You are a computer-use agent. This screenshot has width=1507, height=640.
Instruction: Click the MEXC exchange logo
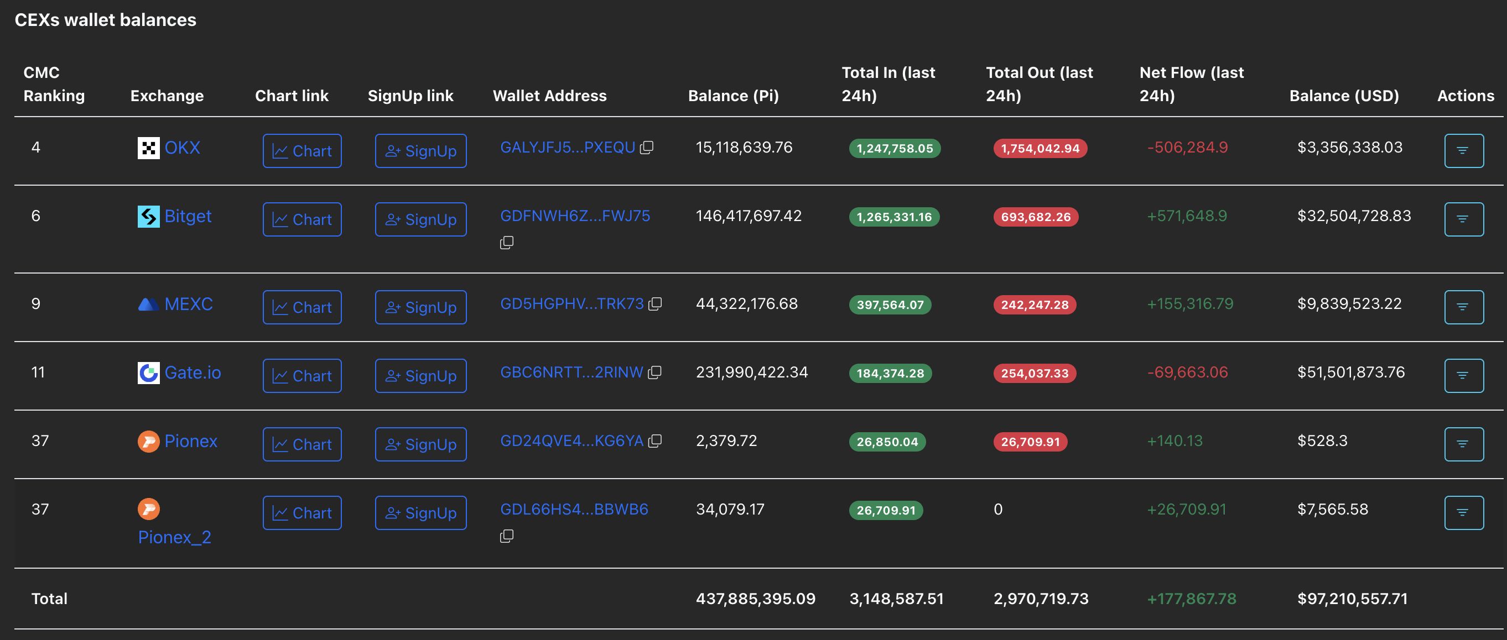[148, 303]
